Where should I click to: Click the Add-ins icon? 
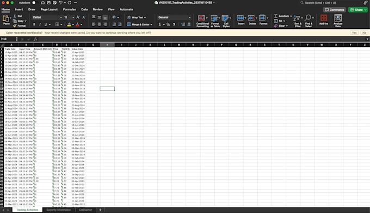tap(324, 20)
